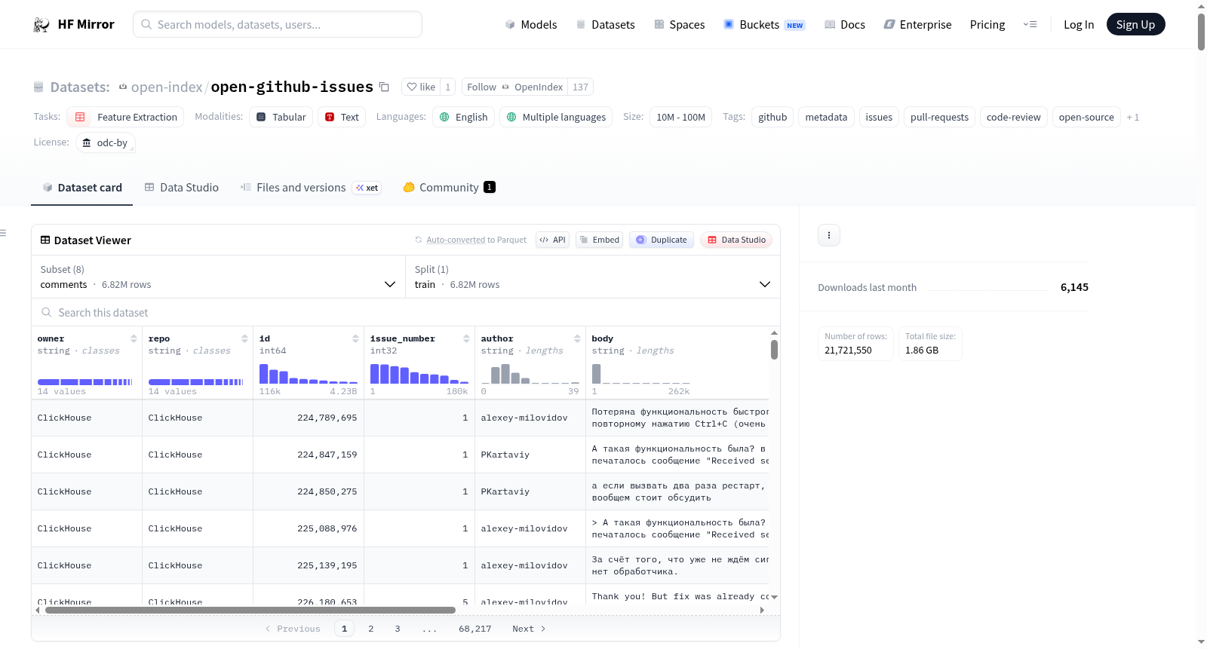Click the Multiple languages tag
The height and width of the screenshot is (649, 1207).
[556, 117]
